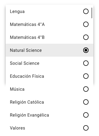
Task: Click the Educación Física option label
Action: pos(27,76)
